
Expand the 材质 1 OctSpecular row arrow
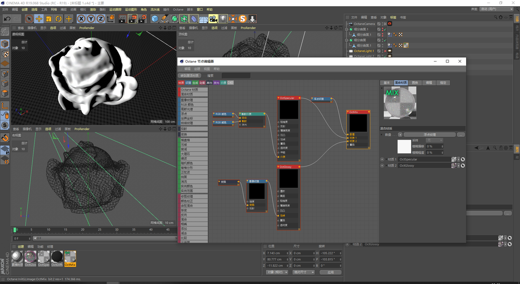point(387,159)
